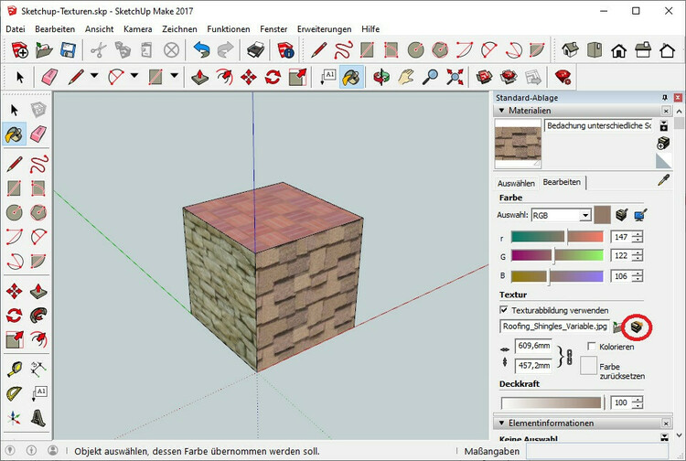Enable the Kolorieren checkbox
This screenshot has width=686, height=461.
592,347
